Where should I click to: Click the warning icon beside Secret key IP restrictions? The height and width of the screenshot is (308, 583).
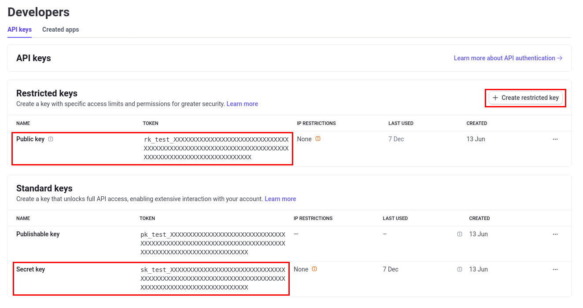(x=314, y=269)
